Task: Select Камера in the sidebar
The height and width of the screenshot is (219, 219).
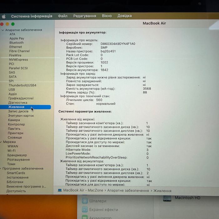Action: click(14, 120)
